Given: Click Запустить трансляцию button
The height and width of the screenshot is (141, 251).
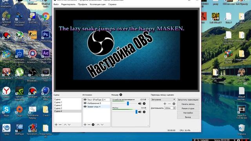Looking at the screenshot, I should pyautogui.click(x=188, y=99).
